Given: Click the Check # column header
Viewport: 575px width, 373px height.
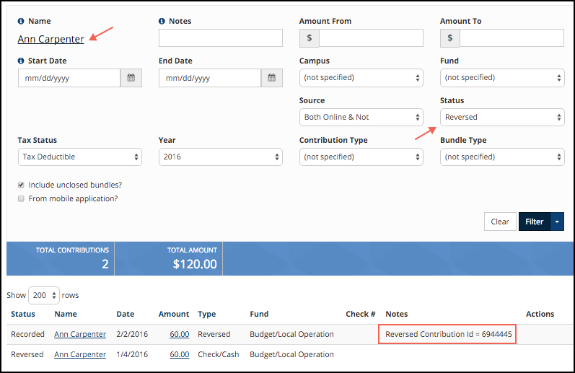Looking at the screenshot, I should tap(361, 314).
